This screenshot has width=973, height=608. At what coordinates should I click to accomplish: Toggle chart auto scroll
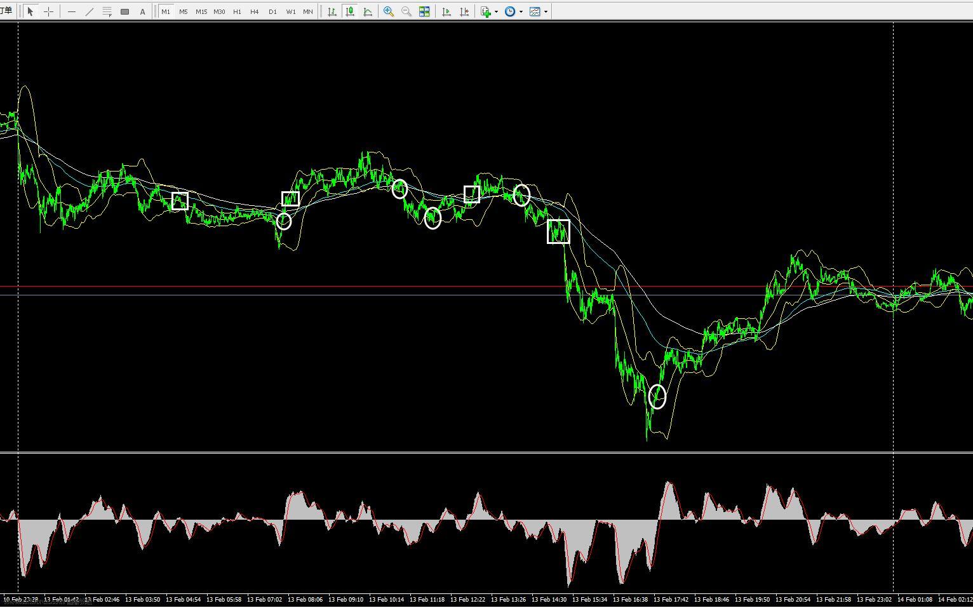(x=446, y=11)
